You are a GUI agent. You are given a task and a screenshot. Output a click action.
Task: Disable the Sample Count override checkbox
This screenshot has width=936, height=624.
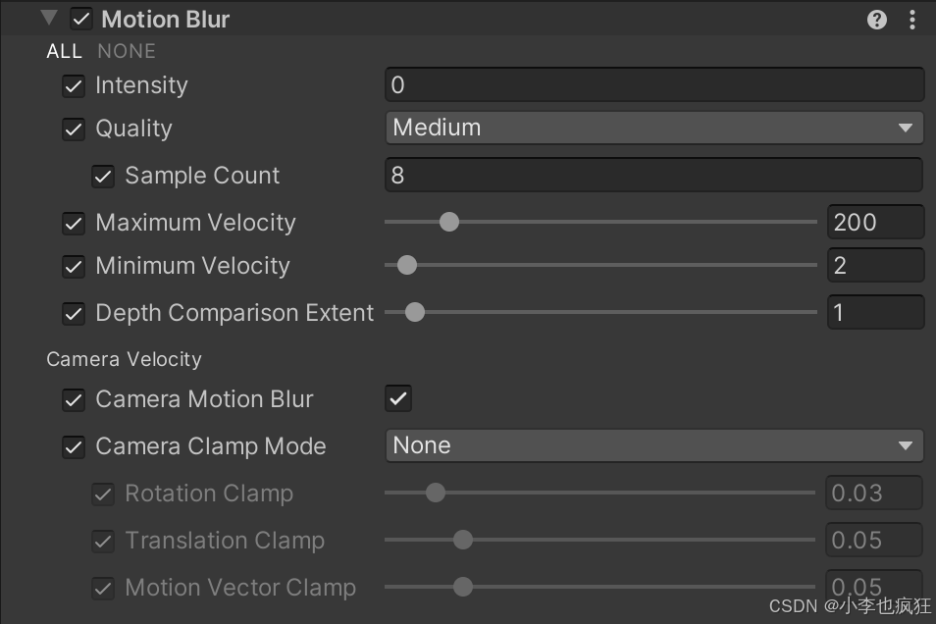click(x=103, y=177)
